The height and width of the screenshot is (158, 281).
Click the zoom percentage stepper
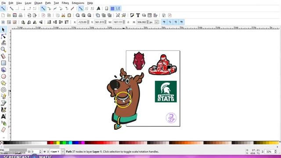pyautogui.click(x=275, y=151)
